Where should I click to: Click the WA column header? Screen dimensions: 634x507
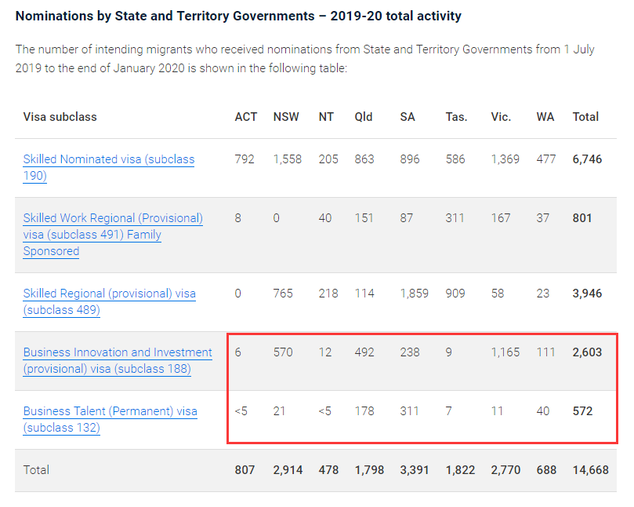click(x=545, y=117)
